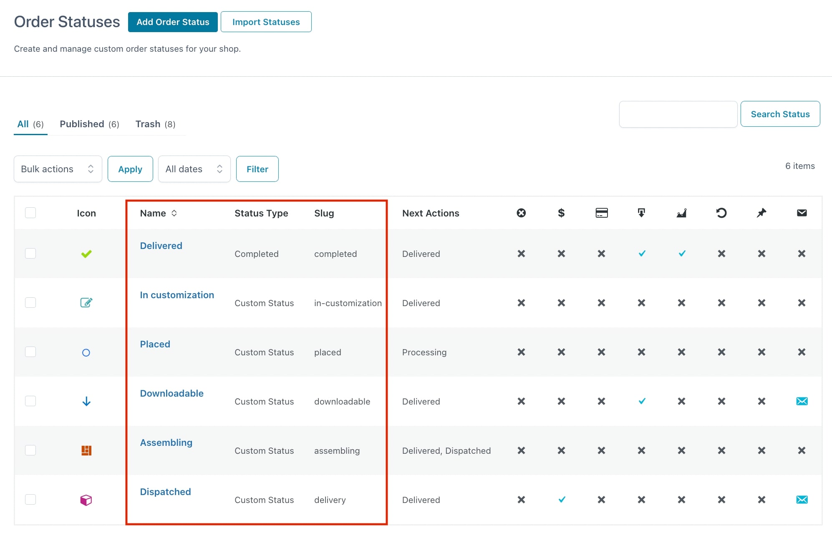Click the 'downloadable' slug text
The image size is (832, 538).
click(x=342, y=402)
